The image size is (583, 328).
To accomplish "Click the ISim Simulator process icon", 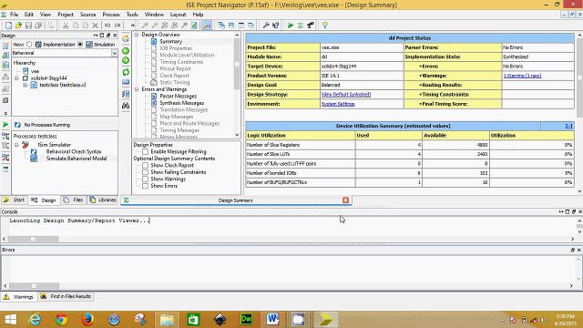I will [26, 145].
